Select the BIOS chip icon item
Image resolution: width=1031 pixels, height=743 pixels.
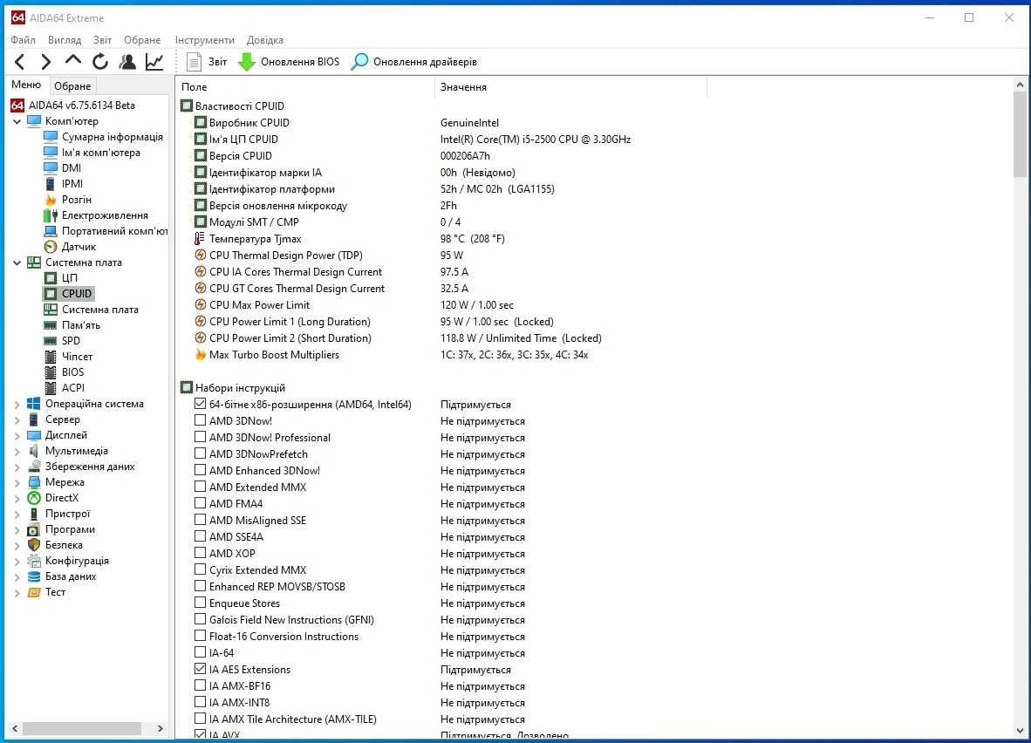51,372
